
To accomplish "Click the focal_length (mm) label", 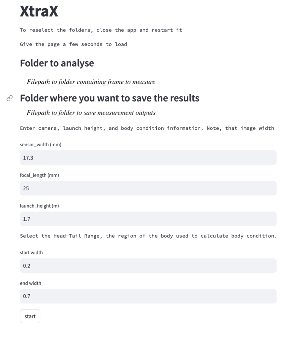I will 39,175.
